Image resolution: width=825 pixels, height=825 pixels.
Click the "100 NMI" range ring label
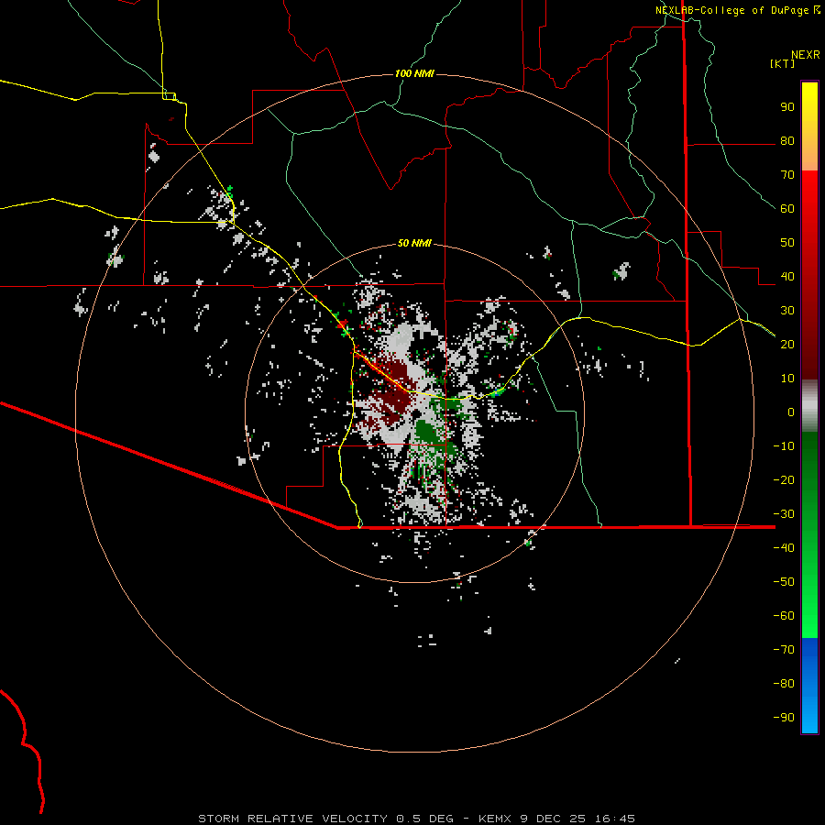[414, 73]
